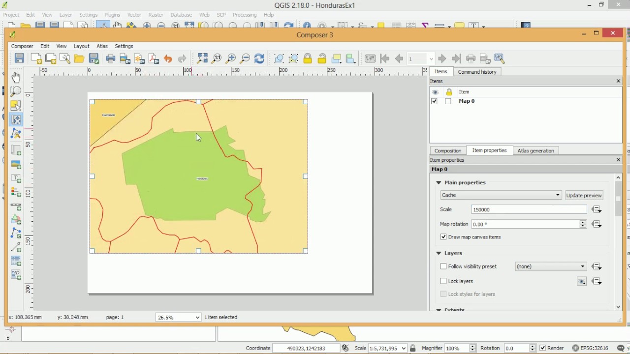The height and width of the screenshot is (354, 630).
Task: Click Export as PDF icon
Action: pyautogui.click(x=154, y=59)
